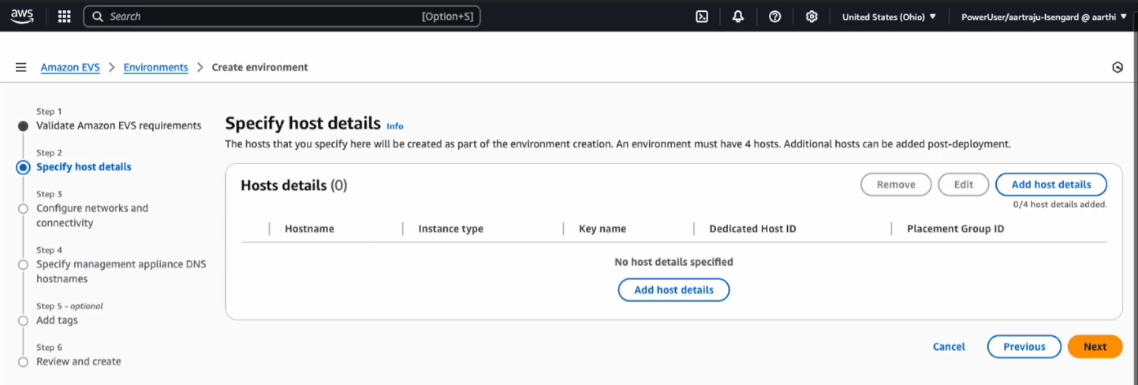
Task: Select the Configure networks and connectivity step
Action: pyautogui.click(x=23, y=208)
